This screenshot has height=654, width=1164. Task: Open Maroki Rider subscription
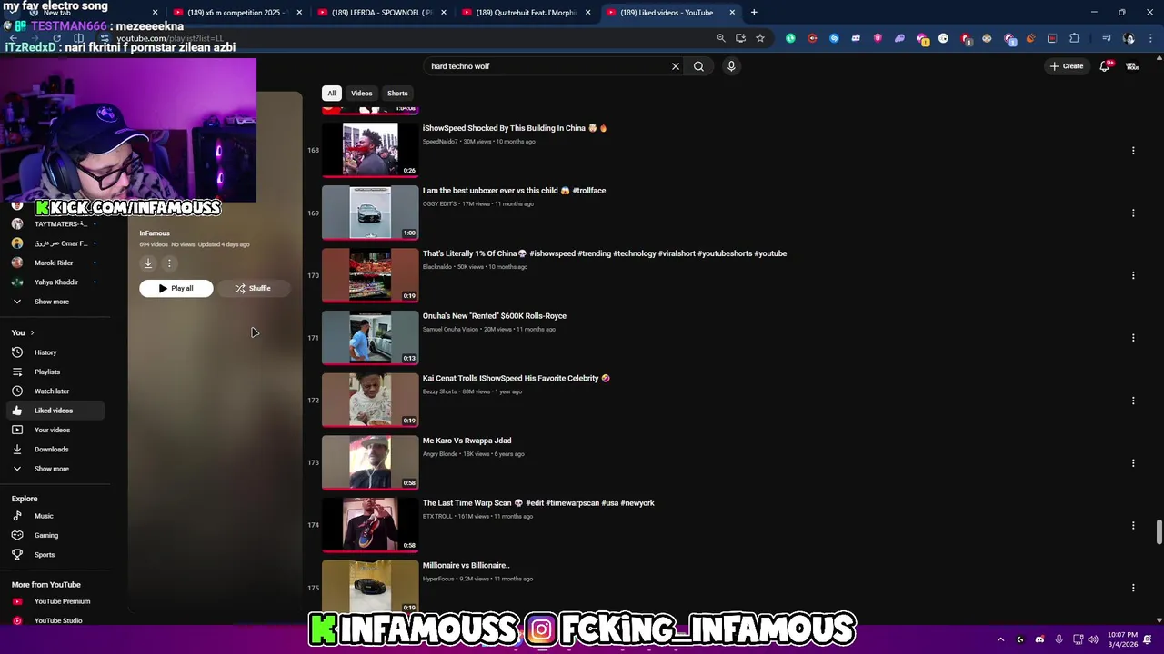pos(55,263)
